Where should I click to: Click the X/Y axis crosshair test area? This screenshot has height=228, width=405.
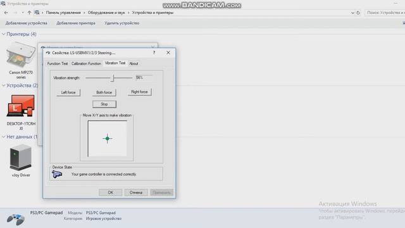[x=107, y=139]
